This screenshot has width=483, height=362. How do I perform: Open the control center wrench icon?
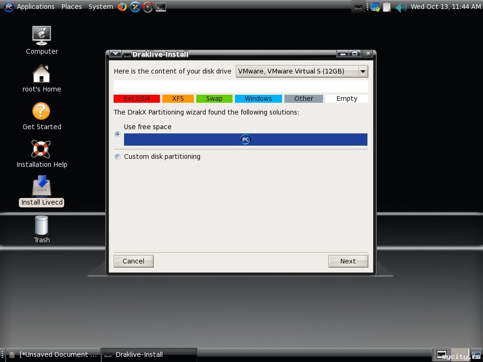coord(135,7)
